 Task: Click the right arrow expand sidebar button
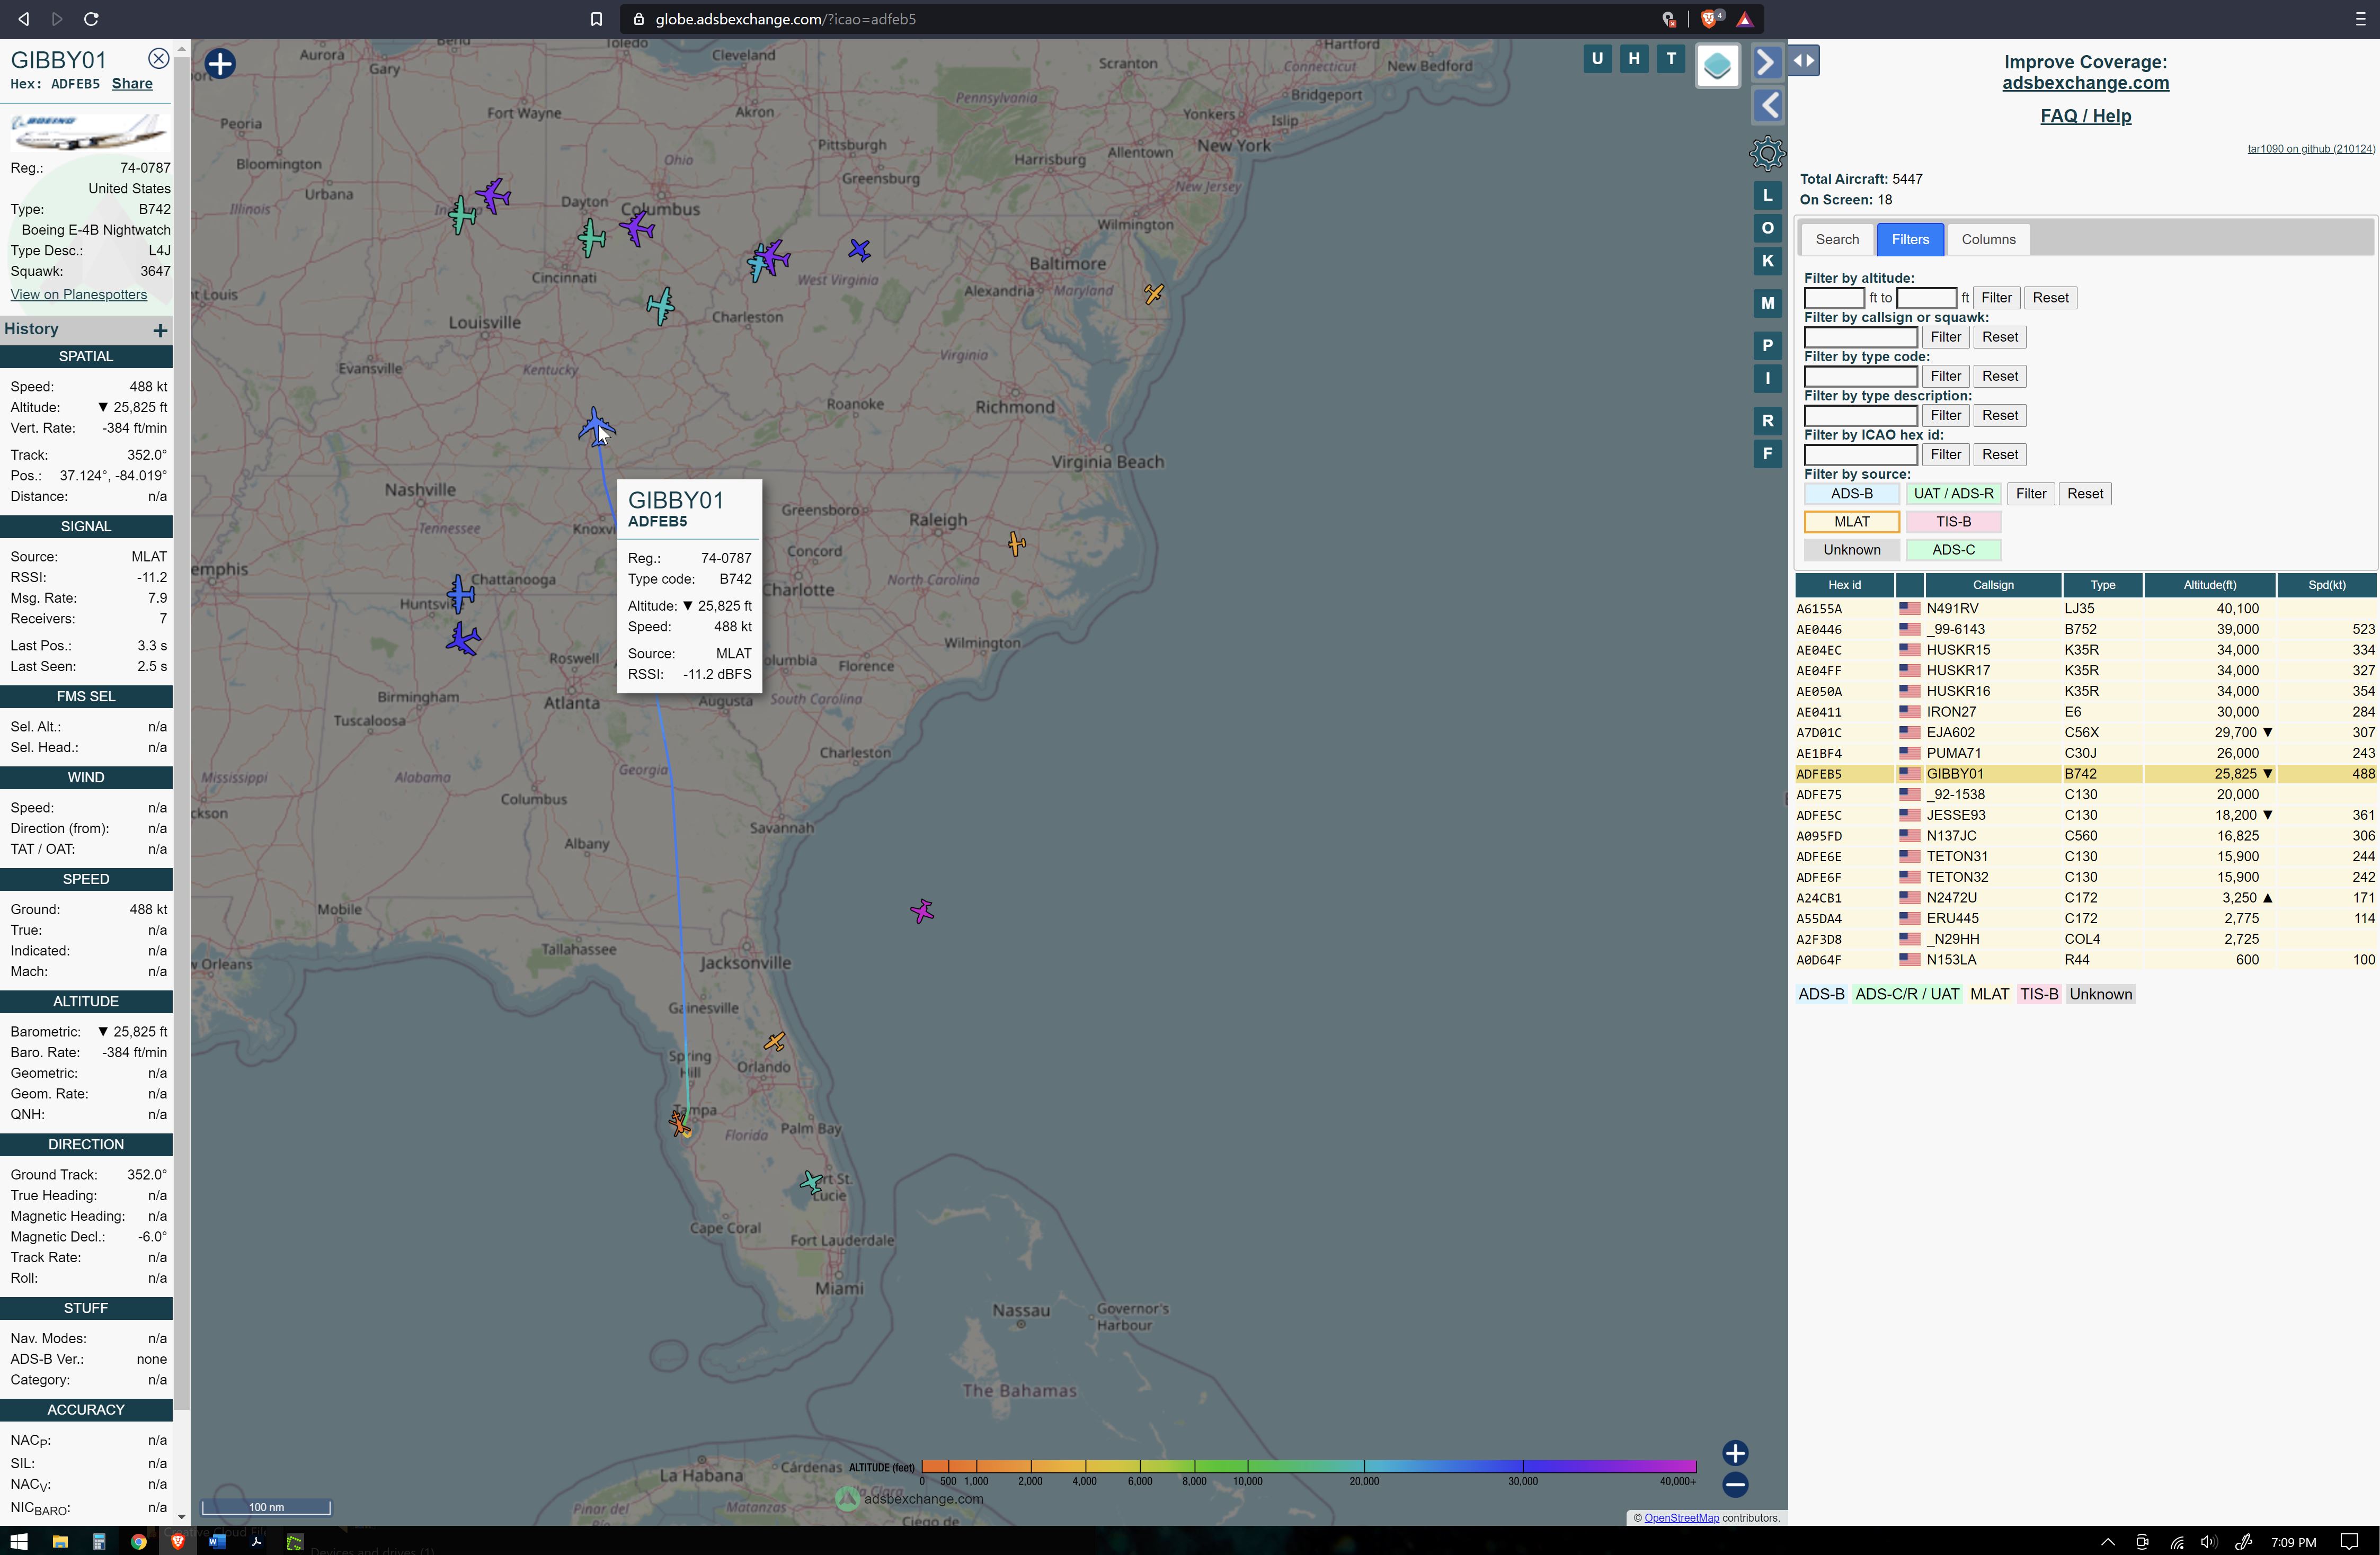1767,63
